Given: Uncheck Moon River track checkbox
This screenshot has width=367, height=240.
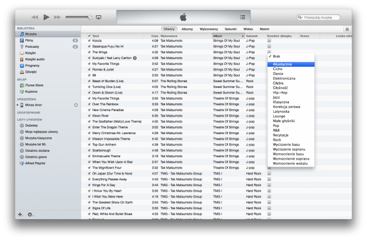Looking at the screenshot, I should 89,116.
